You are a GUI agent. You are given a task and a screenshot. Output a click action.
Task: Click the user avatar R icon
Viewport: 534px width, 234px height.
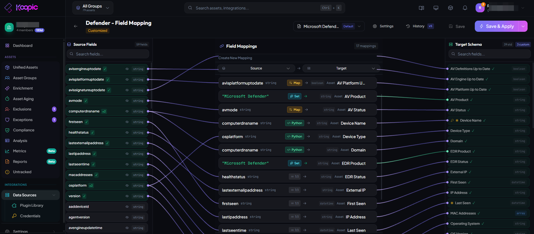480,8
